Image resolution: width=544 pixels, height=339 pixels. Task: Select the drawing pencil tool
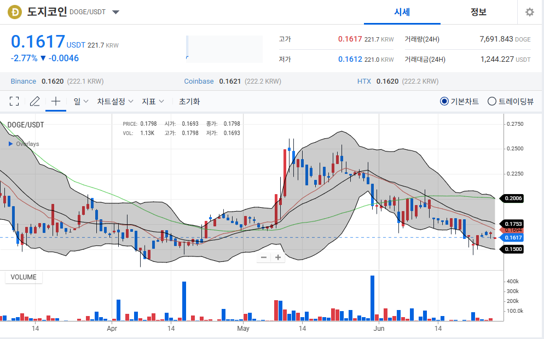(x=34, y=101)
